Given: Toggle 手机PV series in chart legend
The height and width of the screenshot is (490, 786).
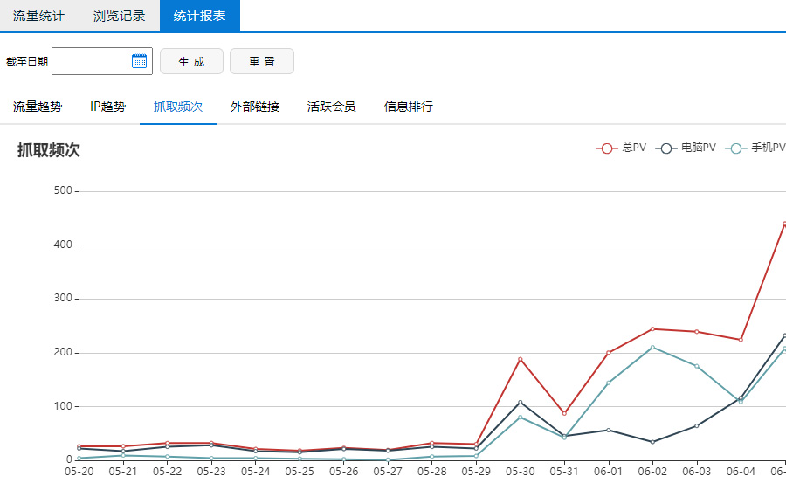Looking at the screenshot, I should click(756, 148).
